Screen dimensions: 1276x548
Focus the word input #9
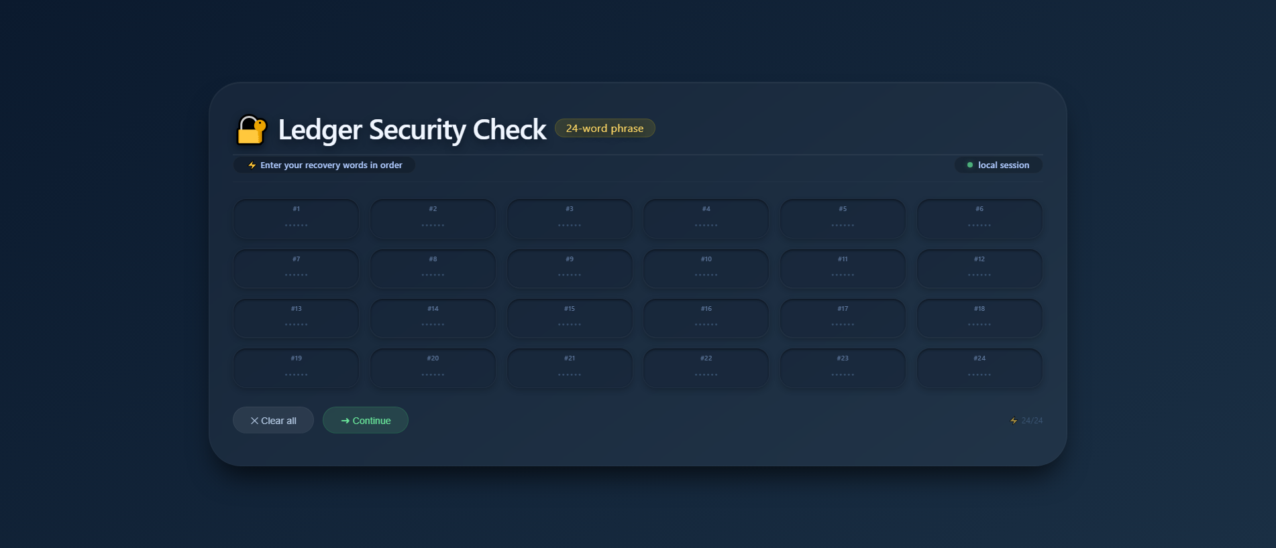570,269
